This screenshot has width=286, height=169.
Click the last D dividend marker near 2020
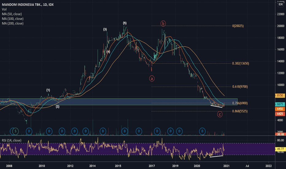pos(202,131)
